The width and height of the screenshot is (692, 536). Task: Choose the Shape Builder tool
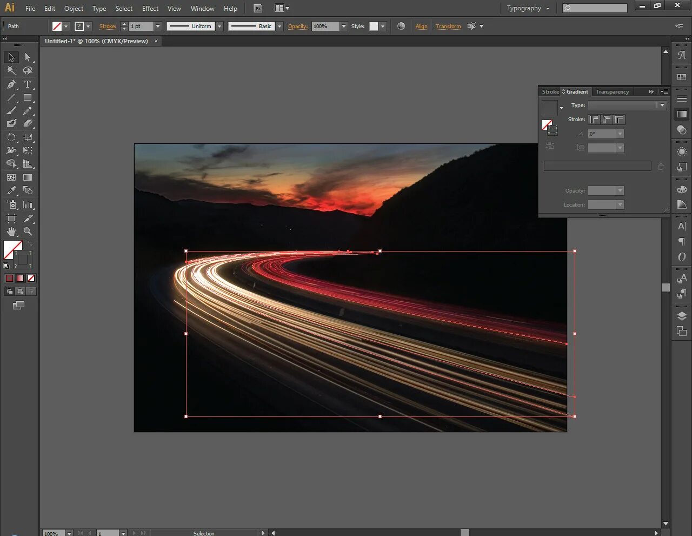point(11,163)
